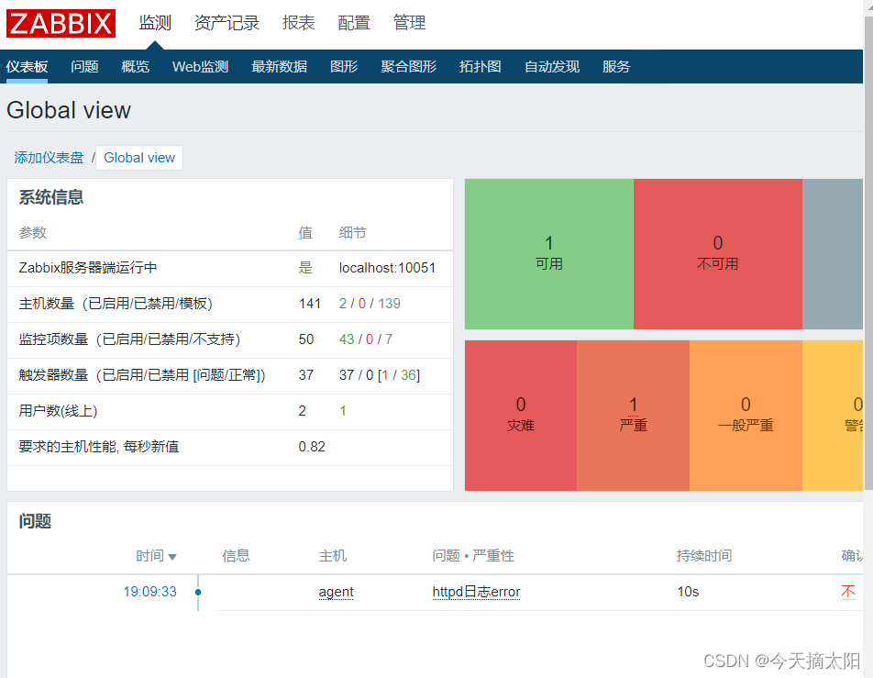Click the details text 37 / 0 [1 / 36]
This screenshot has height=678, width=873.
click(379, 375)
